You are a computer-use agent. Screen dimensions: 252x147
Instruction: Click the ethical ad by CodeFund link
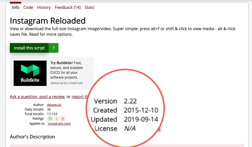point(66,83)
